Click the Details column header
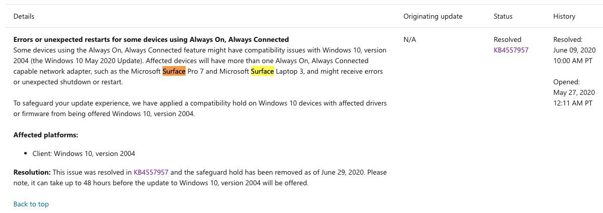This screenshot has width=603, height=213. click(24, 16)
